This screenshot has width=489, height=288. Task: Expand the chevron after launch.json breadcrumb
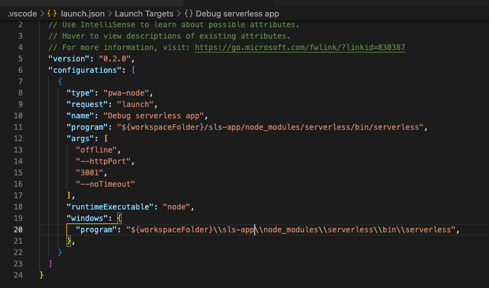pyautogui.click(x=110, y=14)
